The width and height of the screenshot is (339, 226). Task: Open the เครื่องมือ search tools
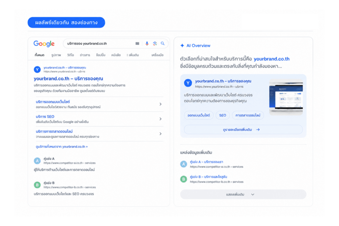pyautogui.click(x=157, y=55)
